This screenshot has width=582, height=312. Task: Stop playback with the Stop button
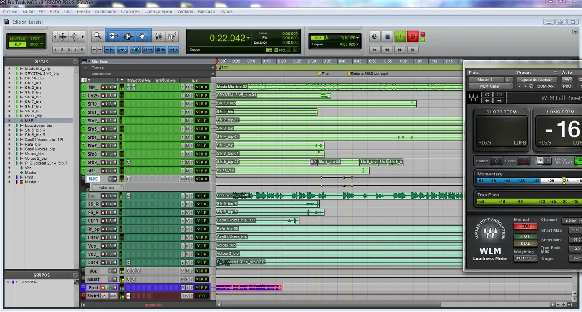(x=387, y=36)
